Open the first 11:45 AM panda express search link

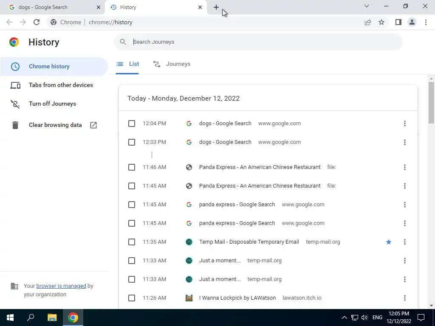tap(237, 205)
